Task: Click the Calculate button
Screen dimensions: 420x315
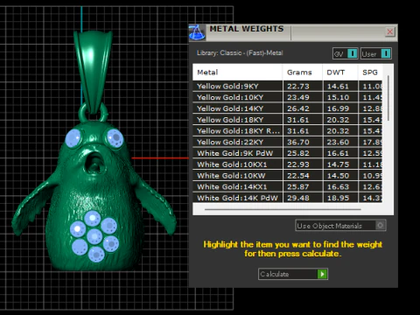Action: pos(293,274)
